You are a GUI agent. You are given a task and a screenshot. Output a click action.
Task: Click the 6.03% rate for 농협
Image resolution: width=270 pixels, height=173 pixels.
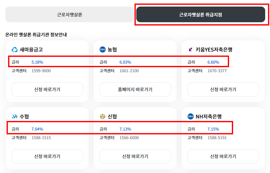(125, 62)
